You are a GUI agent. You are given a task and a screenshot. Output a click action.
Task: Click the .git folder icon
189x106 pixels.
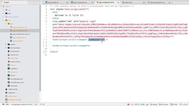6,10
